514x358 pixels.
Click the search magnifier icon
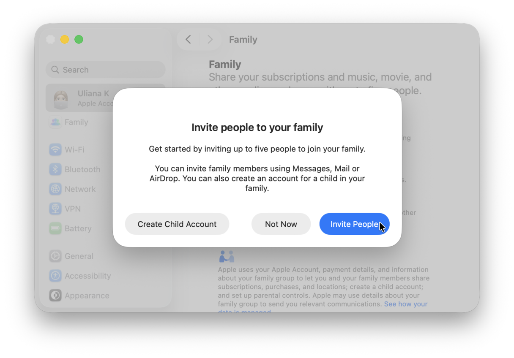coord(55,70)
